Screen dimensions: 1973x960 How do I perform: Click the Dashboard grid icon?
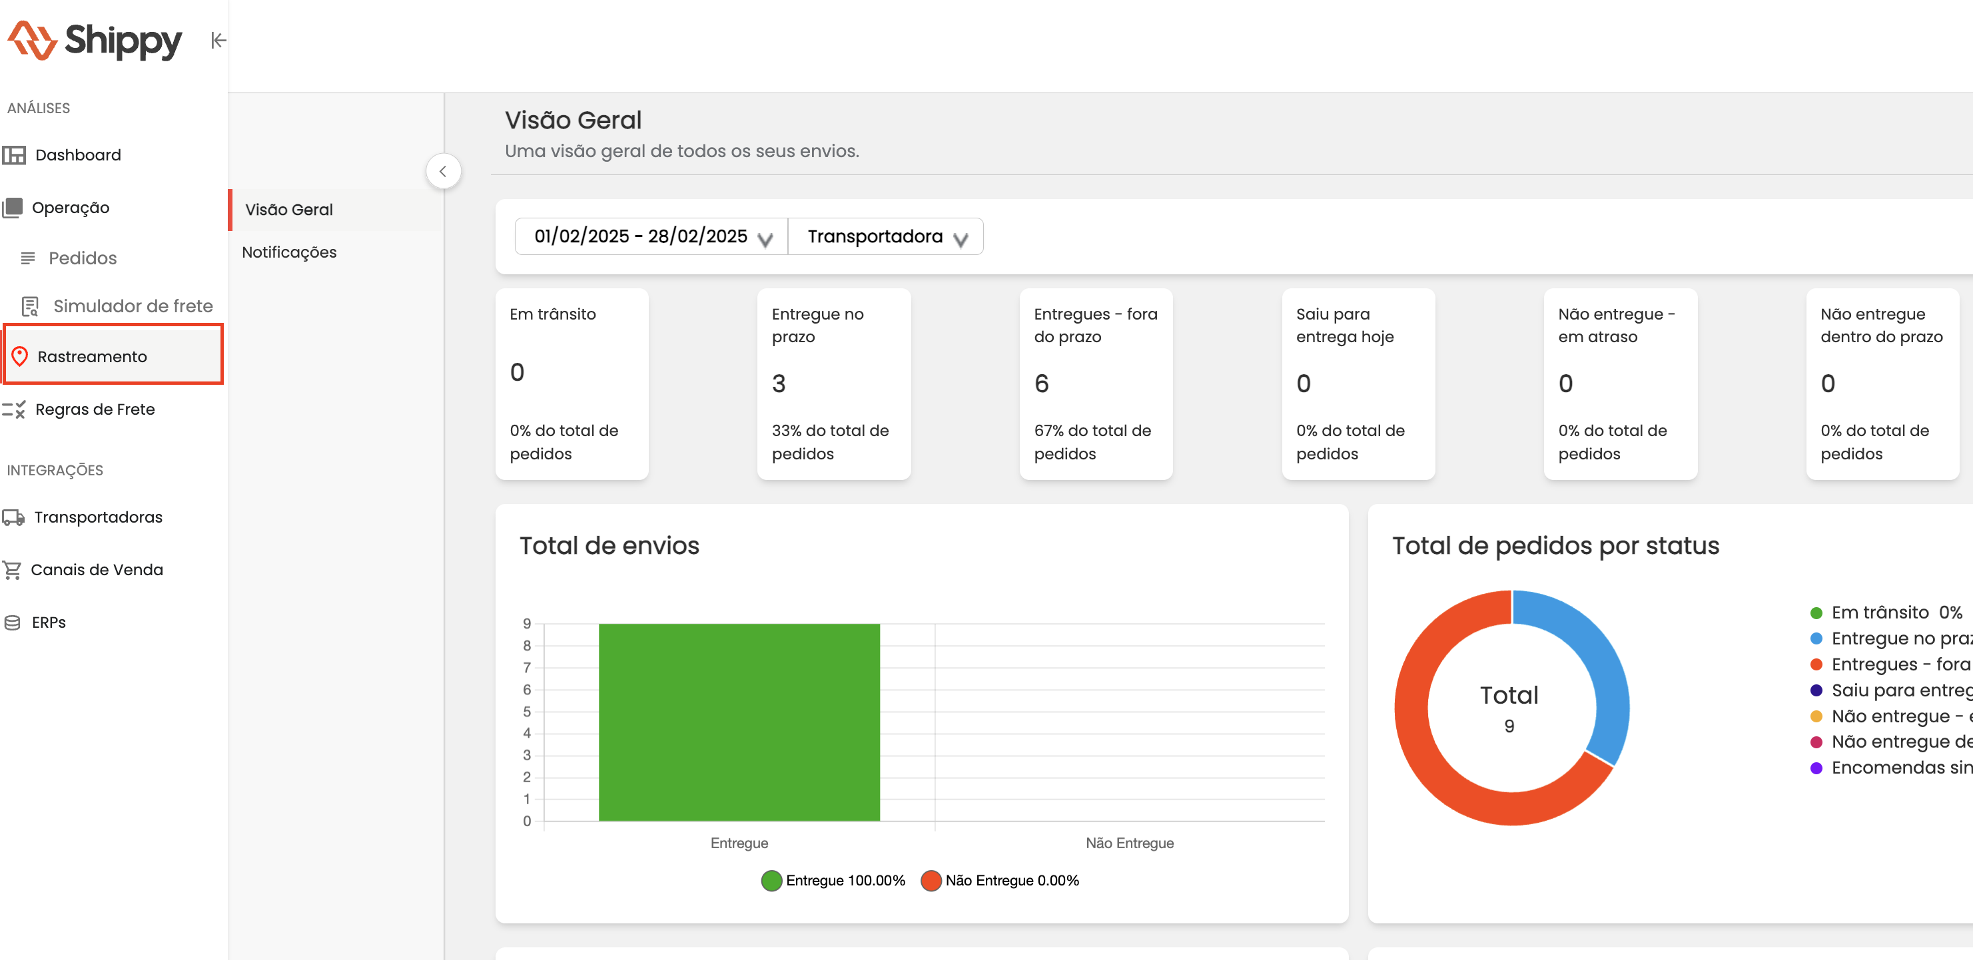tap(15, 155)
